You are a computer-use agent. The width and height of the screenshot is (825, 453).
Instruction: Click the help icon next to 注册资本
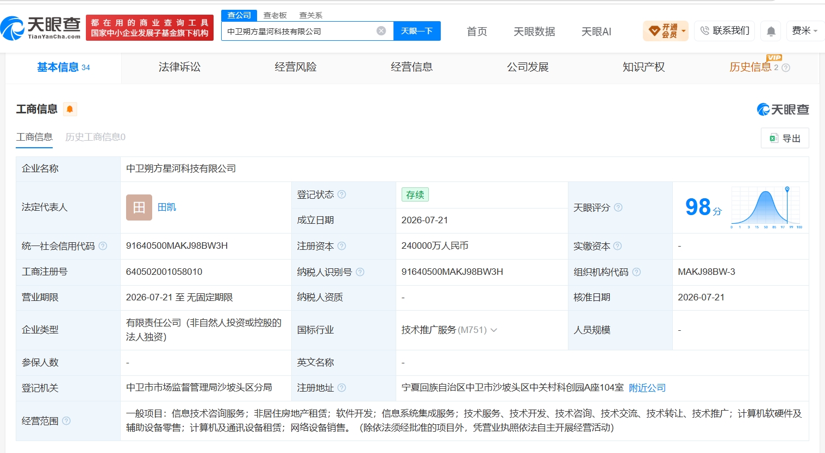point(342,246)
